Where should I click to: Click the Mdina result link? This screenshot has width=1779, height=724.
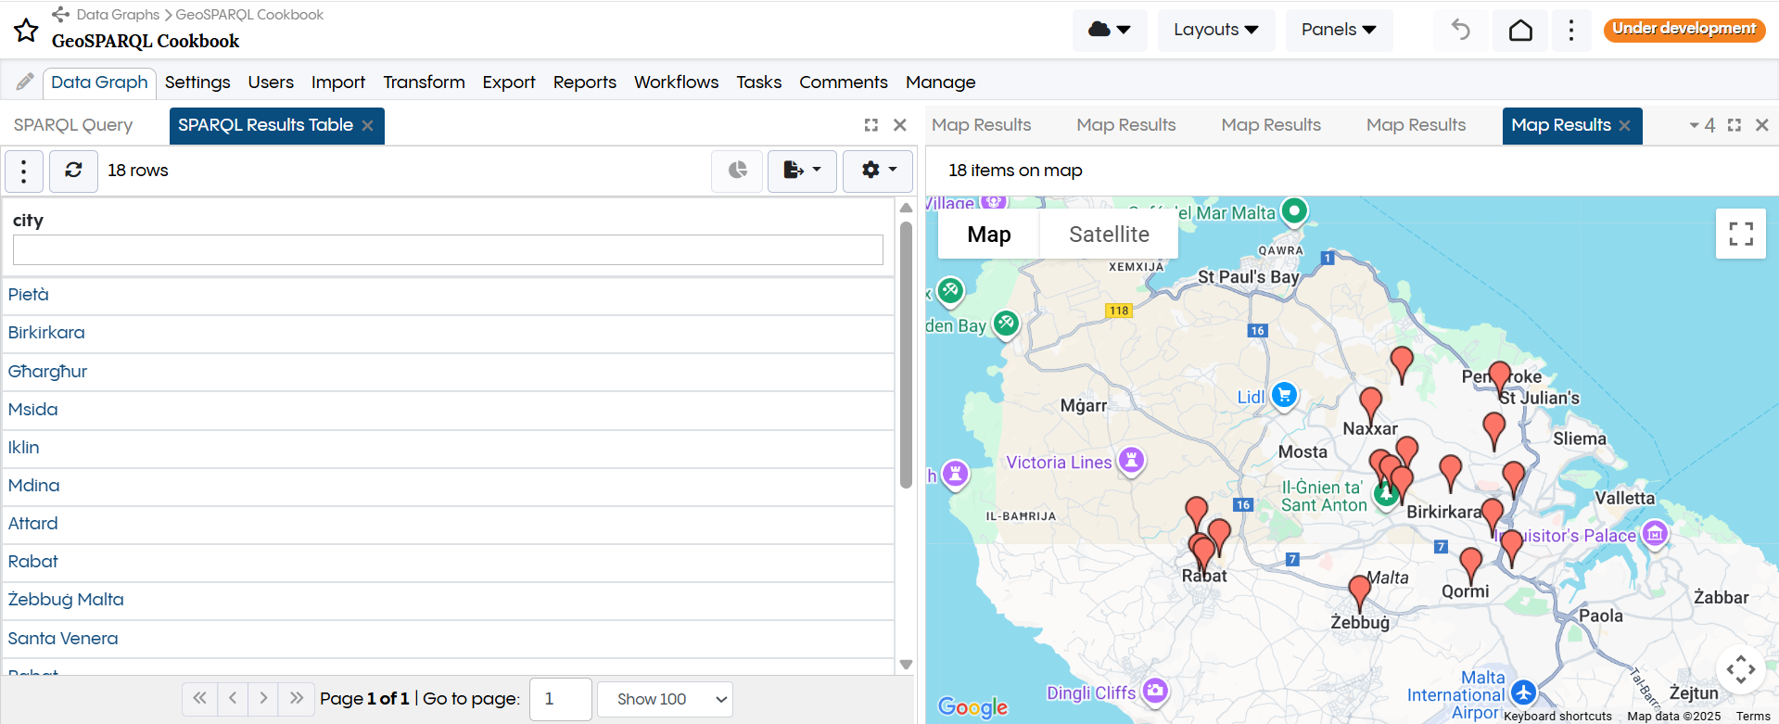tap(33, 486)
